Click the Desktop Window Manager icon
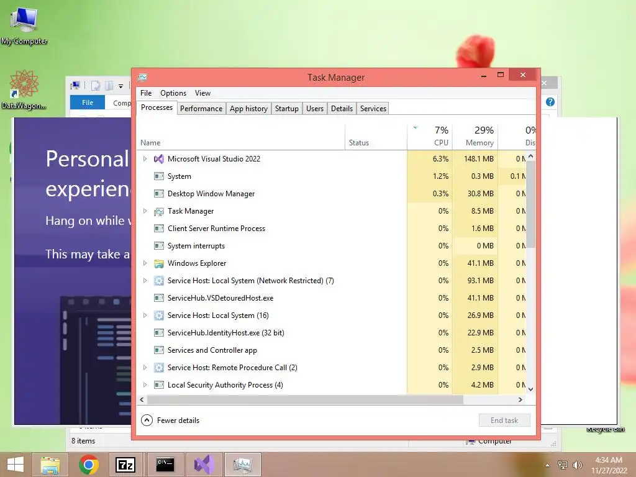The height and width of the screenshot is (477, 636). click(x=159, y=194)
